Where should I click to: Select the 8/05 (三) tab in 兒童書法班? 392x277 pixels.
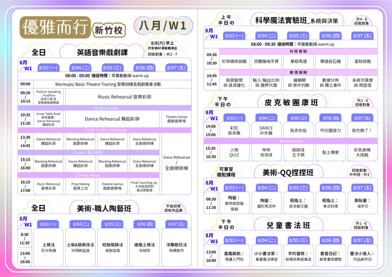[299, 240]
